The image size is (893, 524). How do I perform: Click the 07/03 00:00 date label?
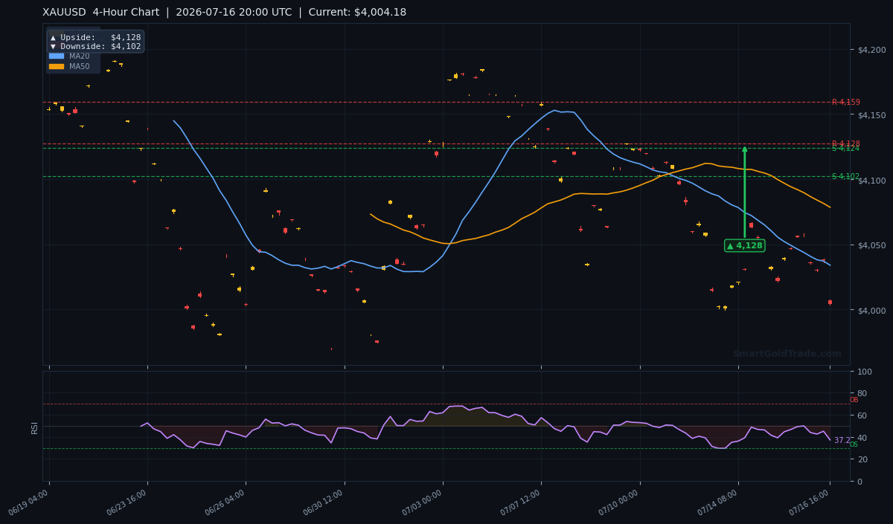(x=423, y=502)
